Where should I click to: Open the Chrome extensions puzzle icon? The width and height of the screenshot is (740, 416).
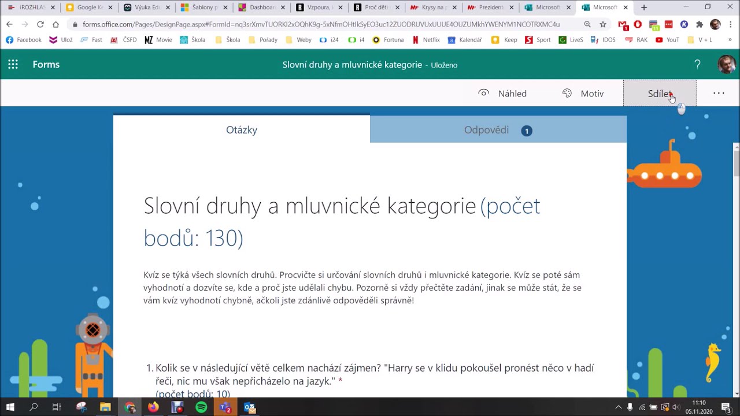tap(700, 24)
